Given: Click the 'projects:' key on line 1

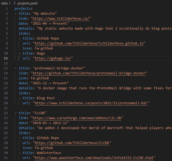Looking at the screenshot, I should pyautogui.click(x=24, y=9).
